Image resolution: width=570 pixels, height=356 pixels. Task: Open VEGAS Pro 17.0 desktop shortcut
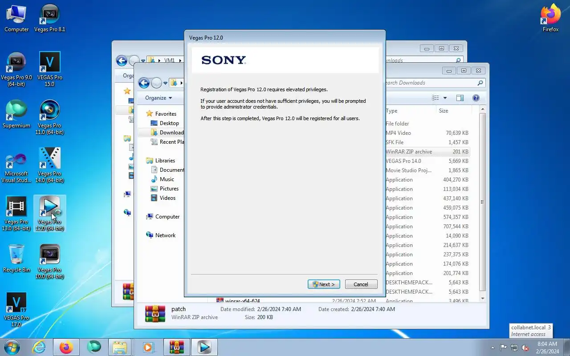16,310
